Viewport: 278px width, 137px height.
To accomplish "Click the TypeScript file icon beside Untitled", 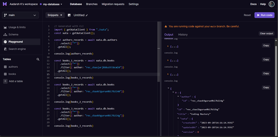I will click(69, 15).
